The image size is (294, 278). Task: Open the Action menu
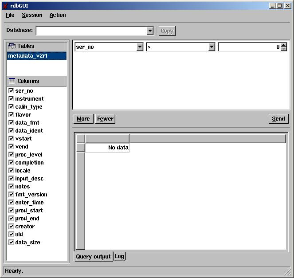click(x=58, y=15)
